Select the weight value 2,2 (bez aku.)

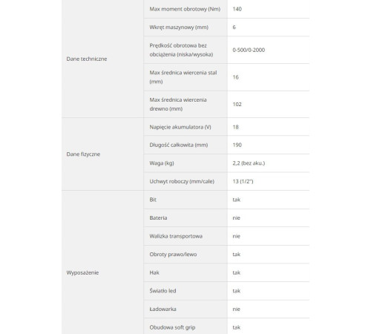tap(249, 163)
